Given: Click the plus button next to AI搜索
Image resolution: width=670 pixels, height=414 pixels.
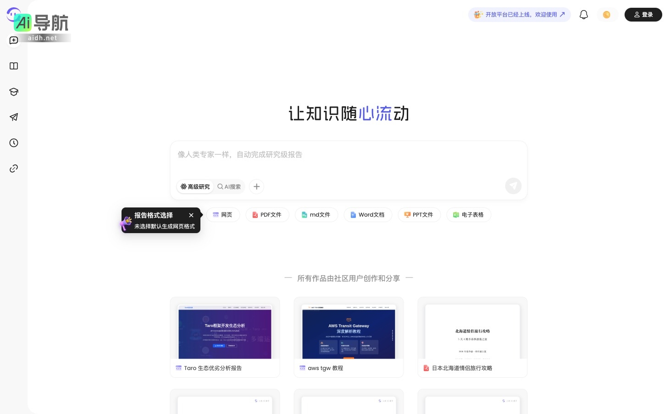Looking at the screenshot, I should pyautogui.click(x=256, y=186).
